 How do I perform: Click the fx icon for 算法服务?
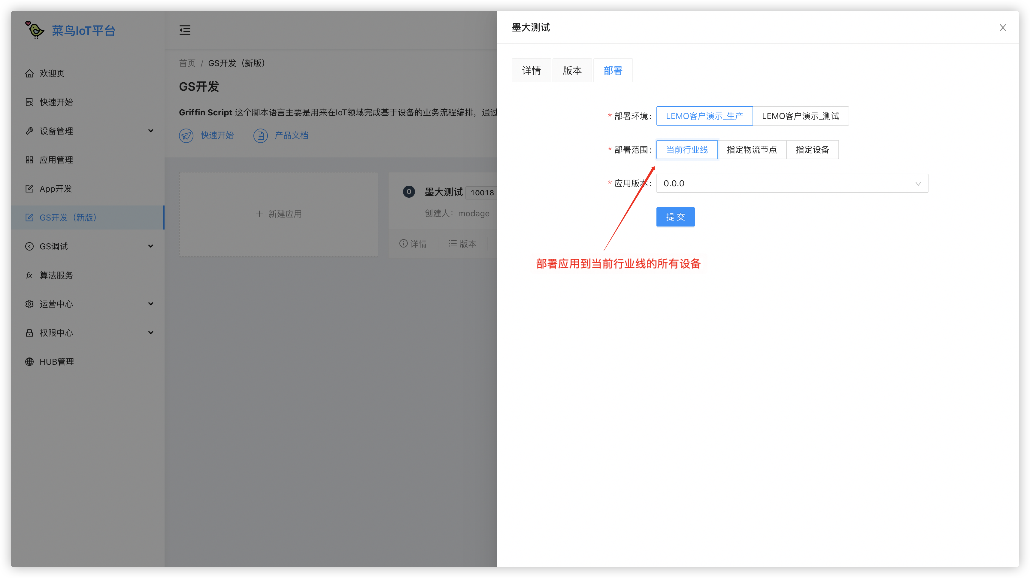[x=29, y=275]
